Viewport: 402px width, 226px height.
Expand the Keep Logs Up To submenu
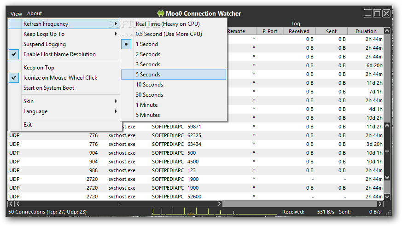[64, 34]
